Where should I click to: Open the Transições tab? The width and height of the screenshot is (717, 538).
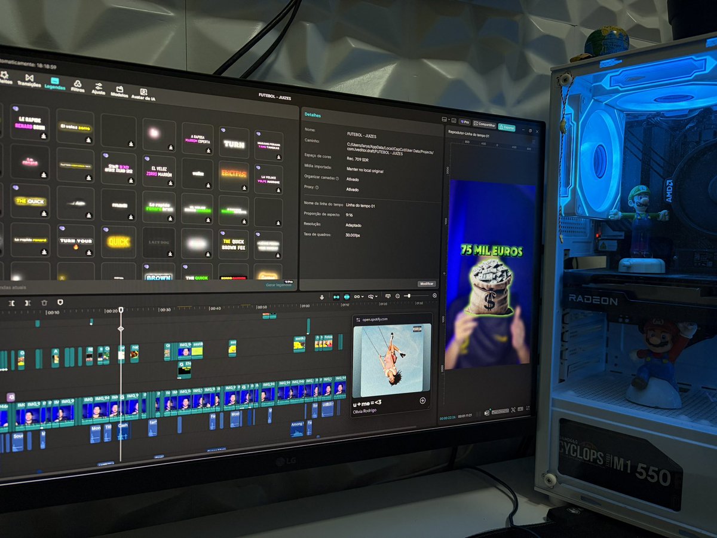coord(29,81)
